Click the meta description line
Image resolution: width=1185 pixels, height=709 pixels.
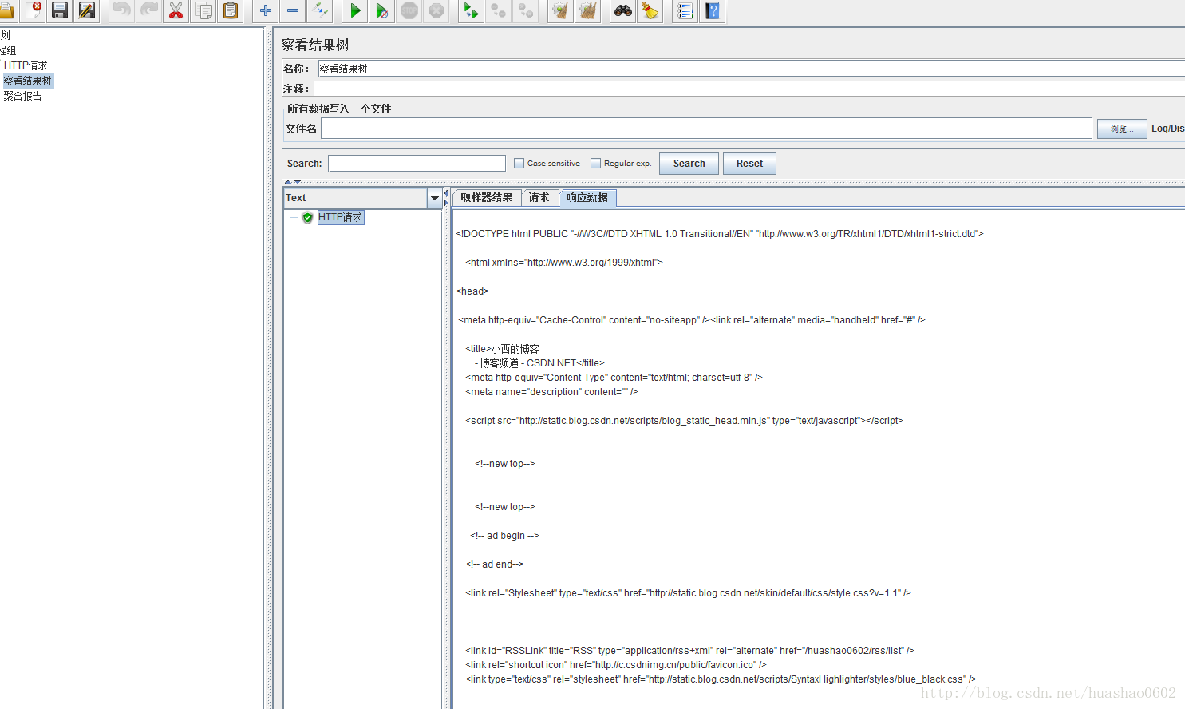(552, 392)
